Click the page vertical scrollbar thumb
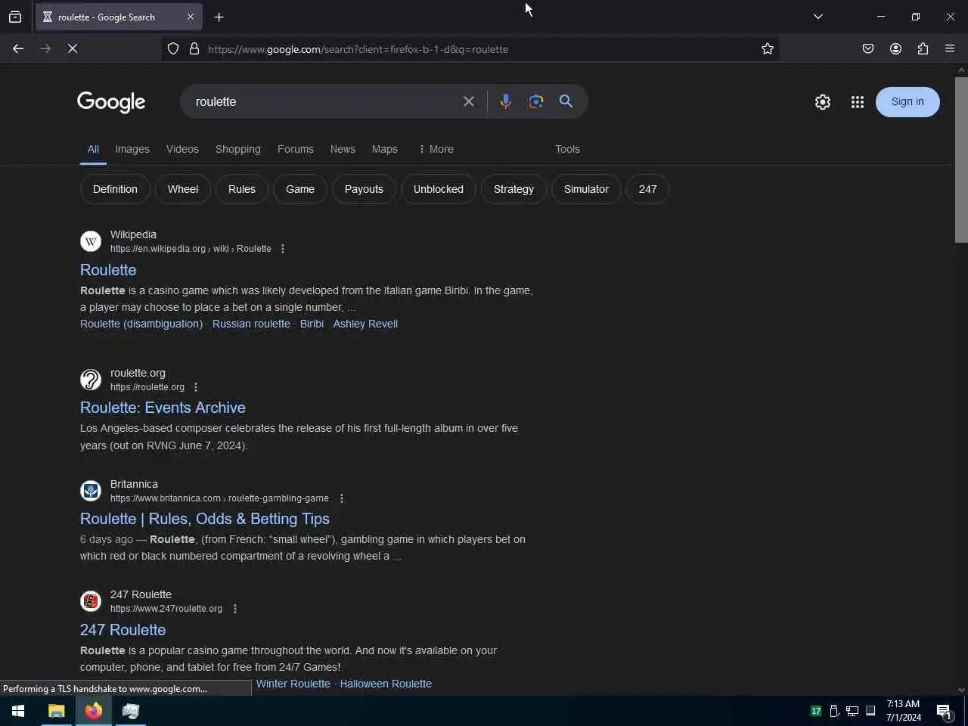The width and height of the screenshot is (968, 726). point(961,160)
